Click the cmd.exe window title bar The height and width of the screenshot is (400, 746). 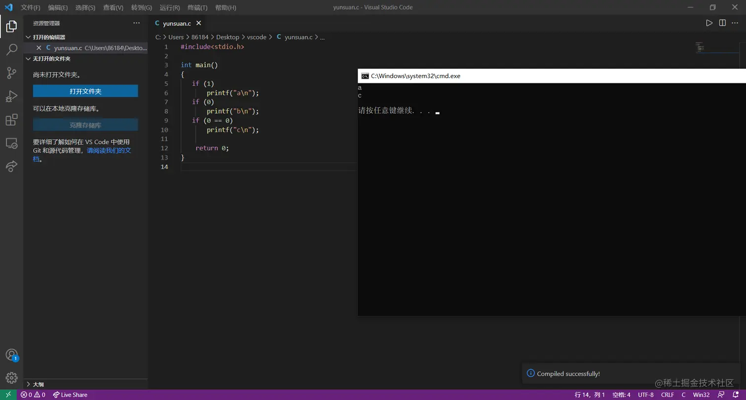[552, 76]
